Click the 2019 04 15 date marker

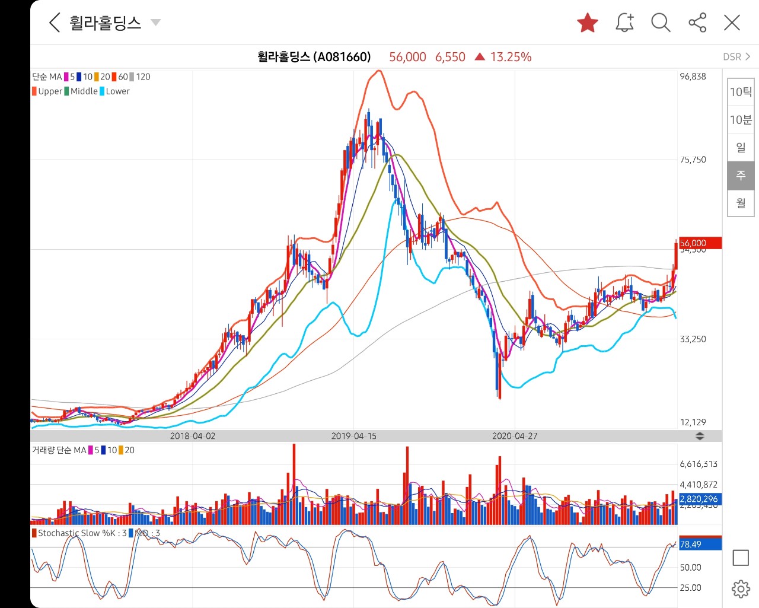353,436
